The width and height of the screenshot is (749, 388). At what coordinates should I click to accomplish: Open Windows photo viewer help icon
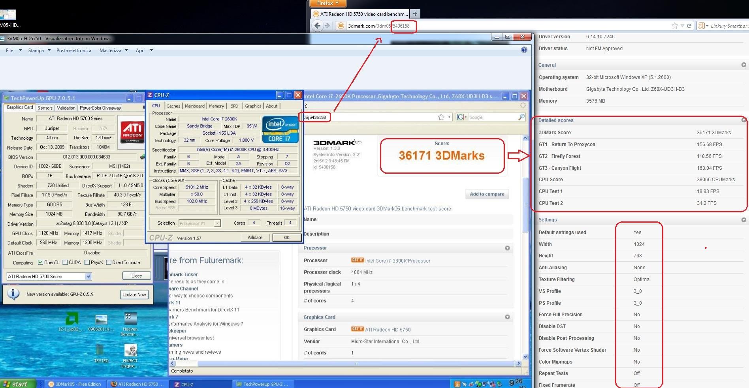(524, 50)
